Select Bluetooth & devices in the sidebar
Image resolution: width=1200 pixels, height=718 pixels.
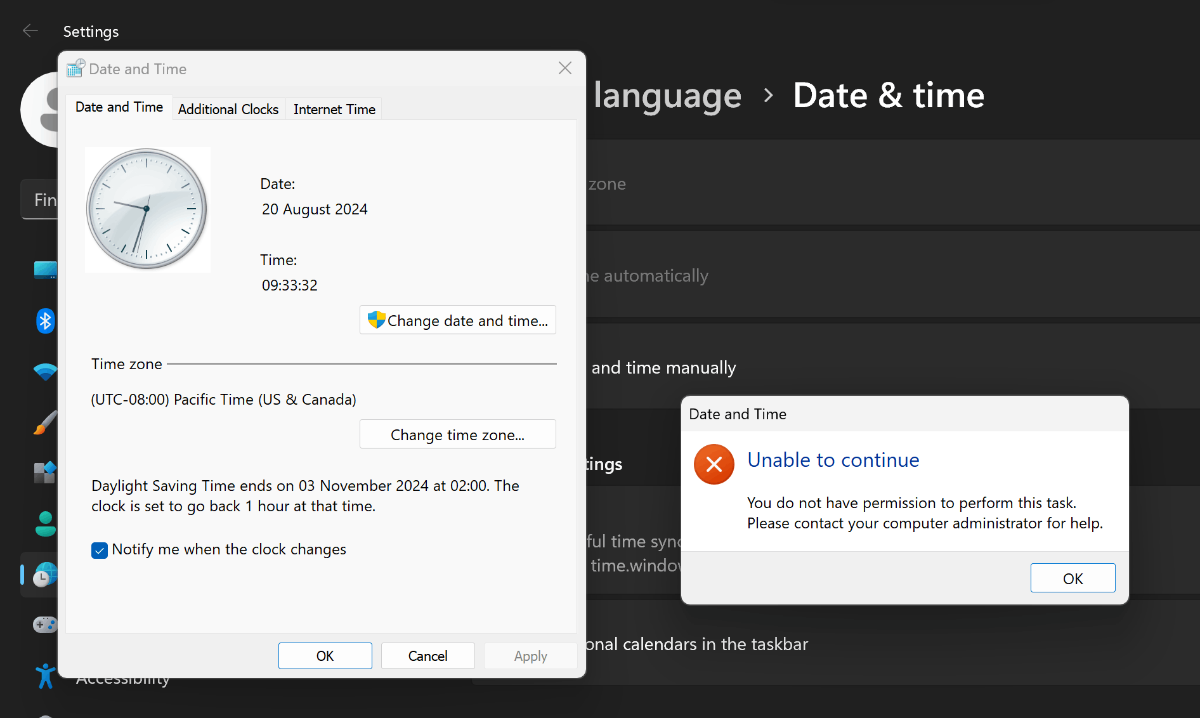[45, 320]
